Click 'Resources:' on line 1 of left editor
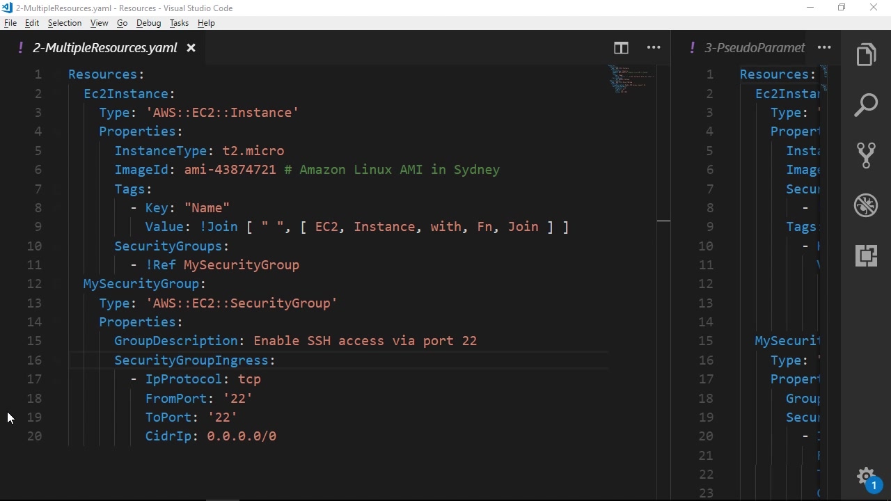Screen dimensions: 891x501 (x=107, y=74)
